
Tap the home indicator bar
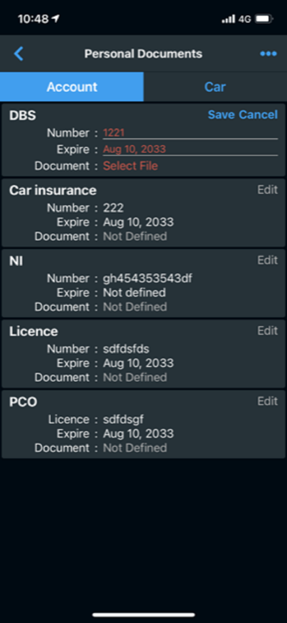coord(143,614)
